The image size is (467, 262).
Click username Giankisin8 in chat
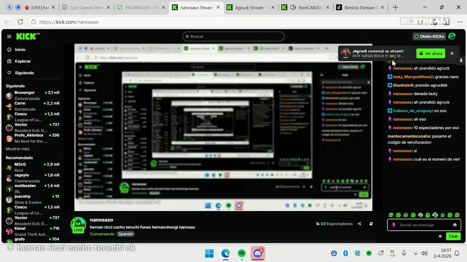coord(403,85)
